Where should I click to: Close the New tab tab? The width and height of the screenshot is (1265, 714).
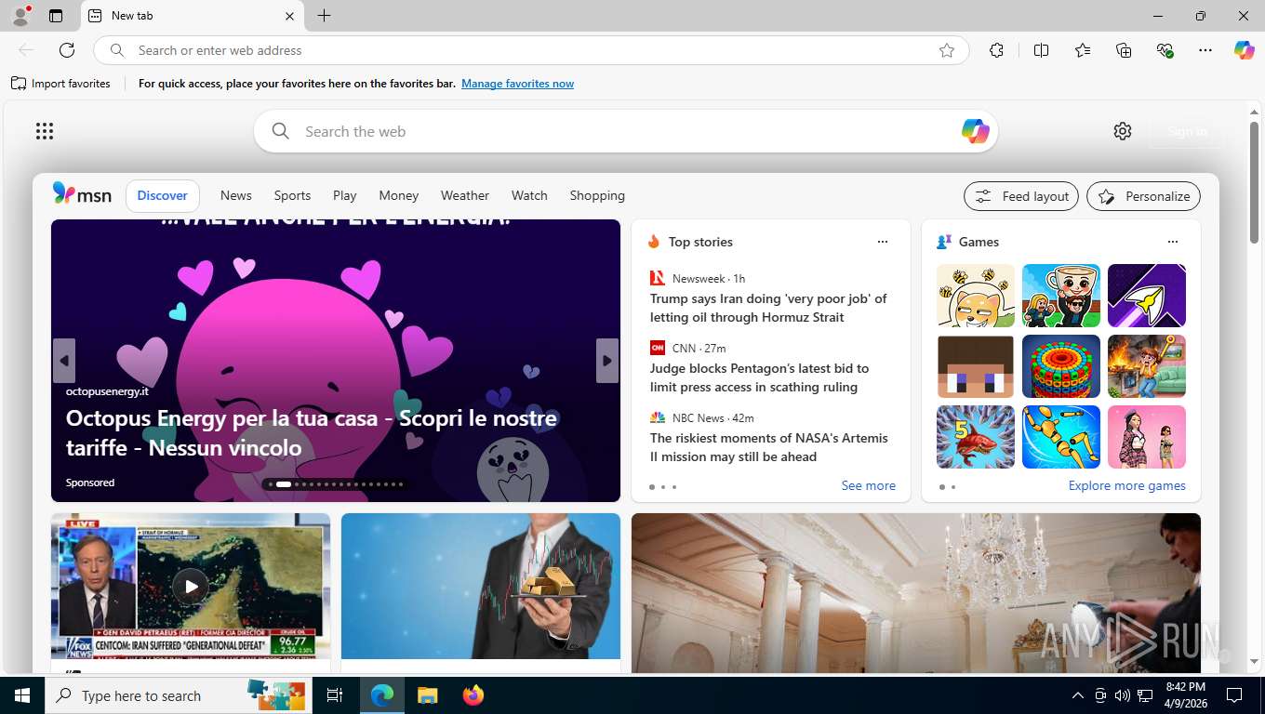(x=289, y=16)
